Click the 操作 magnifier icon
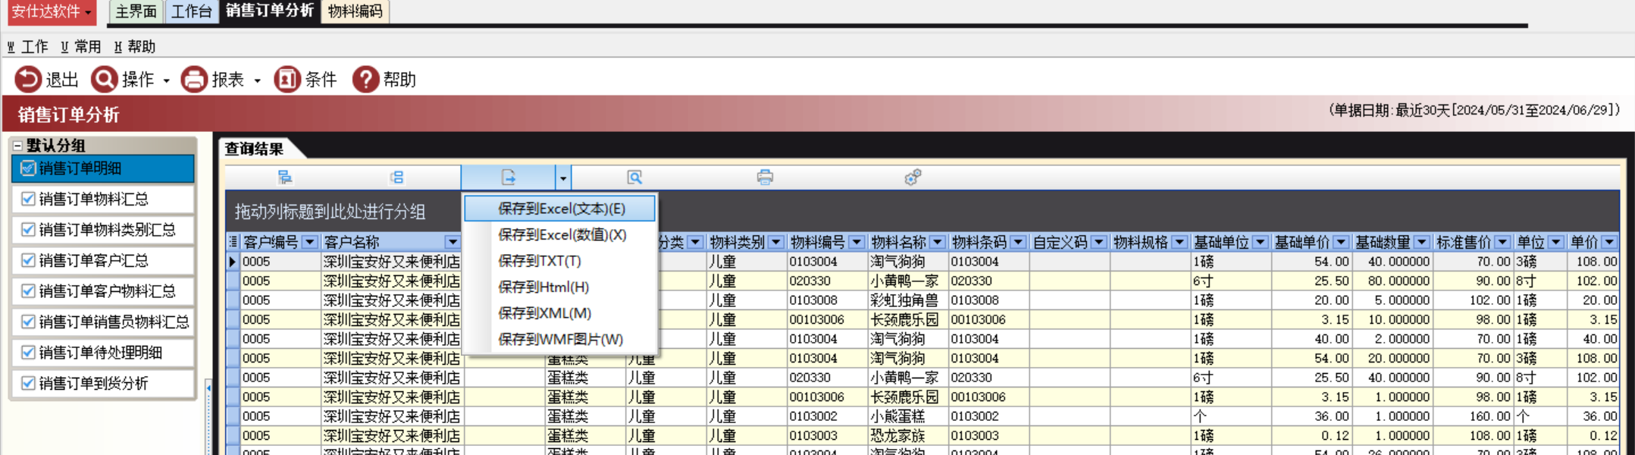 [x=105, y=80]
